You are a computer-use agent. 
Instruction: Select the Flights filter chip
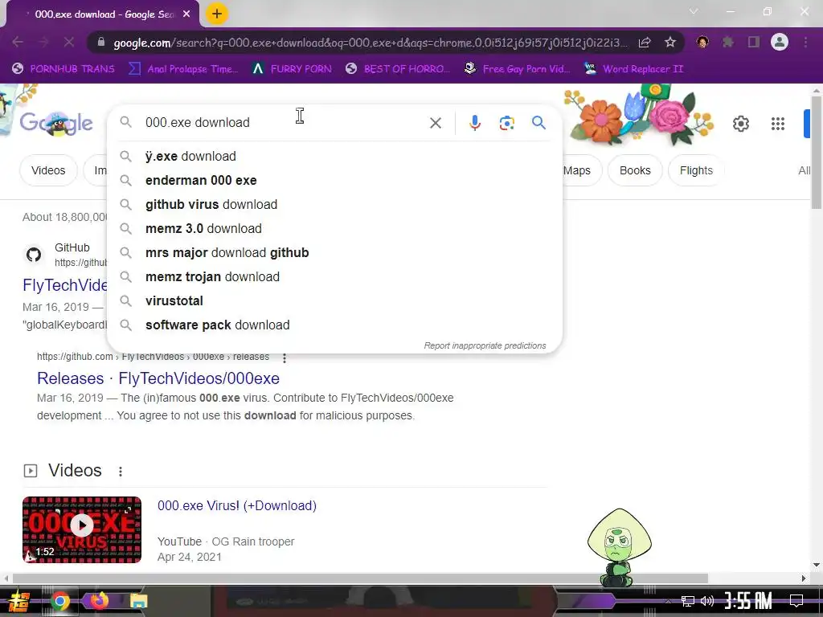click(696, 170)
